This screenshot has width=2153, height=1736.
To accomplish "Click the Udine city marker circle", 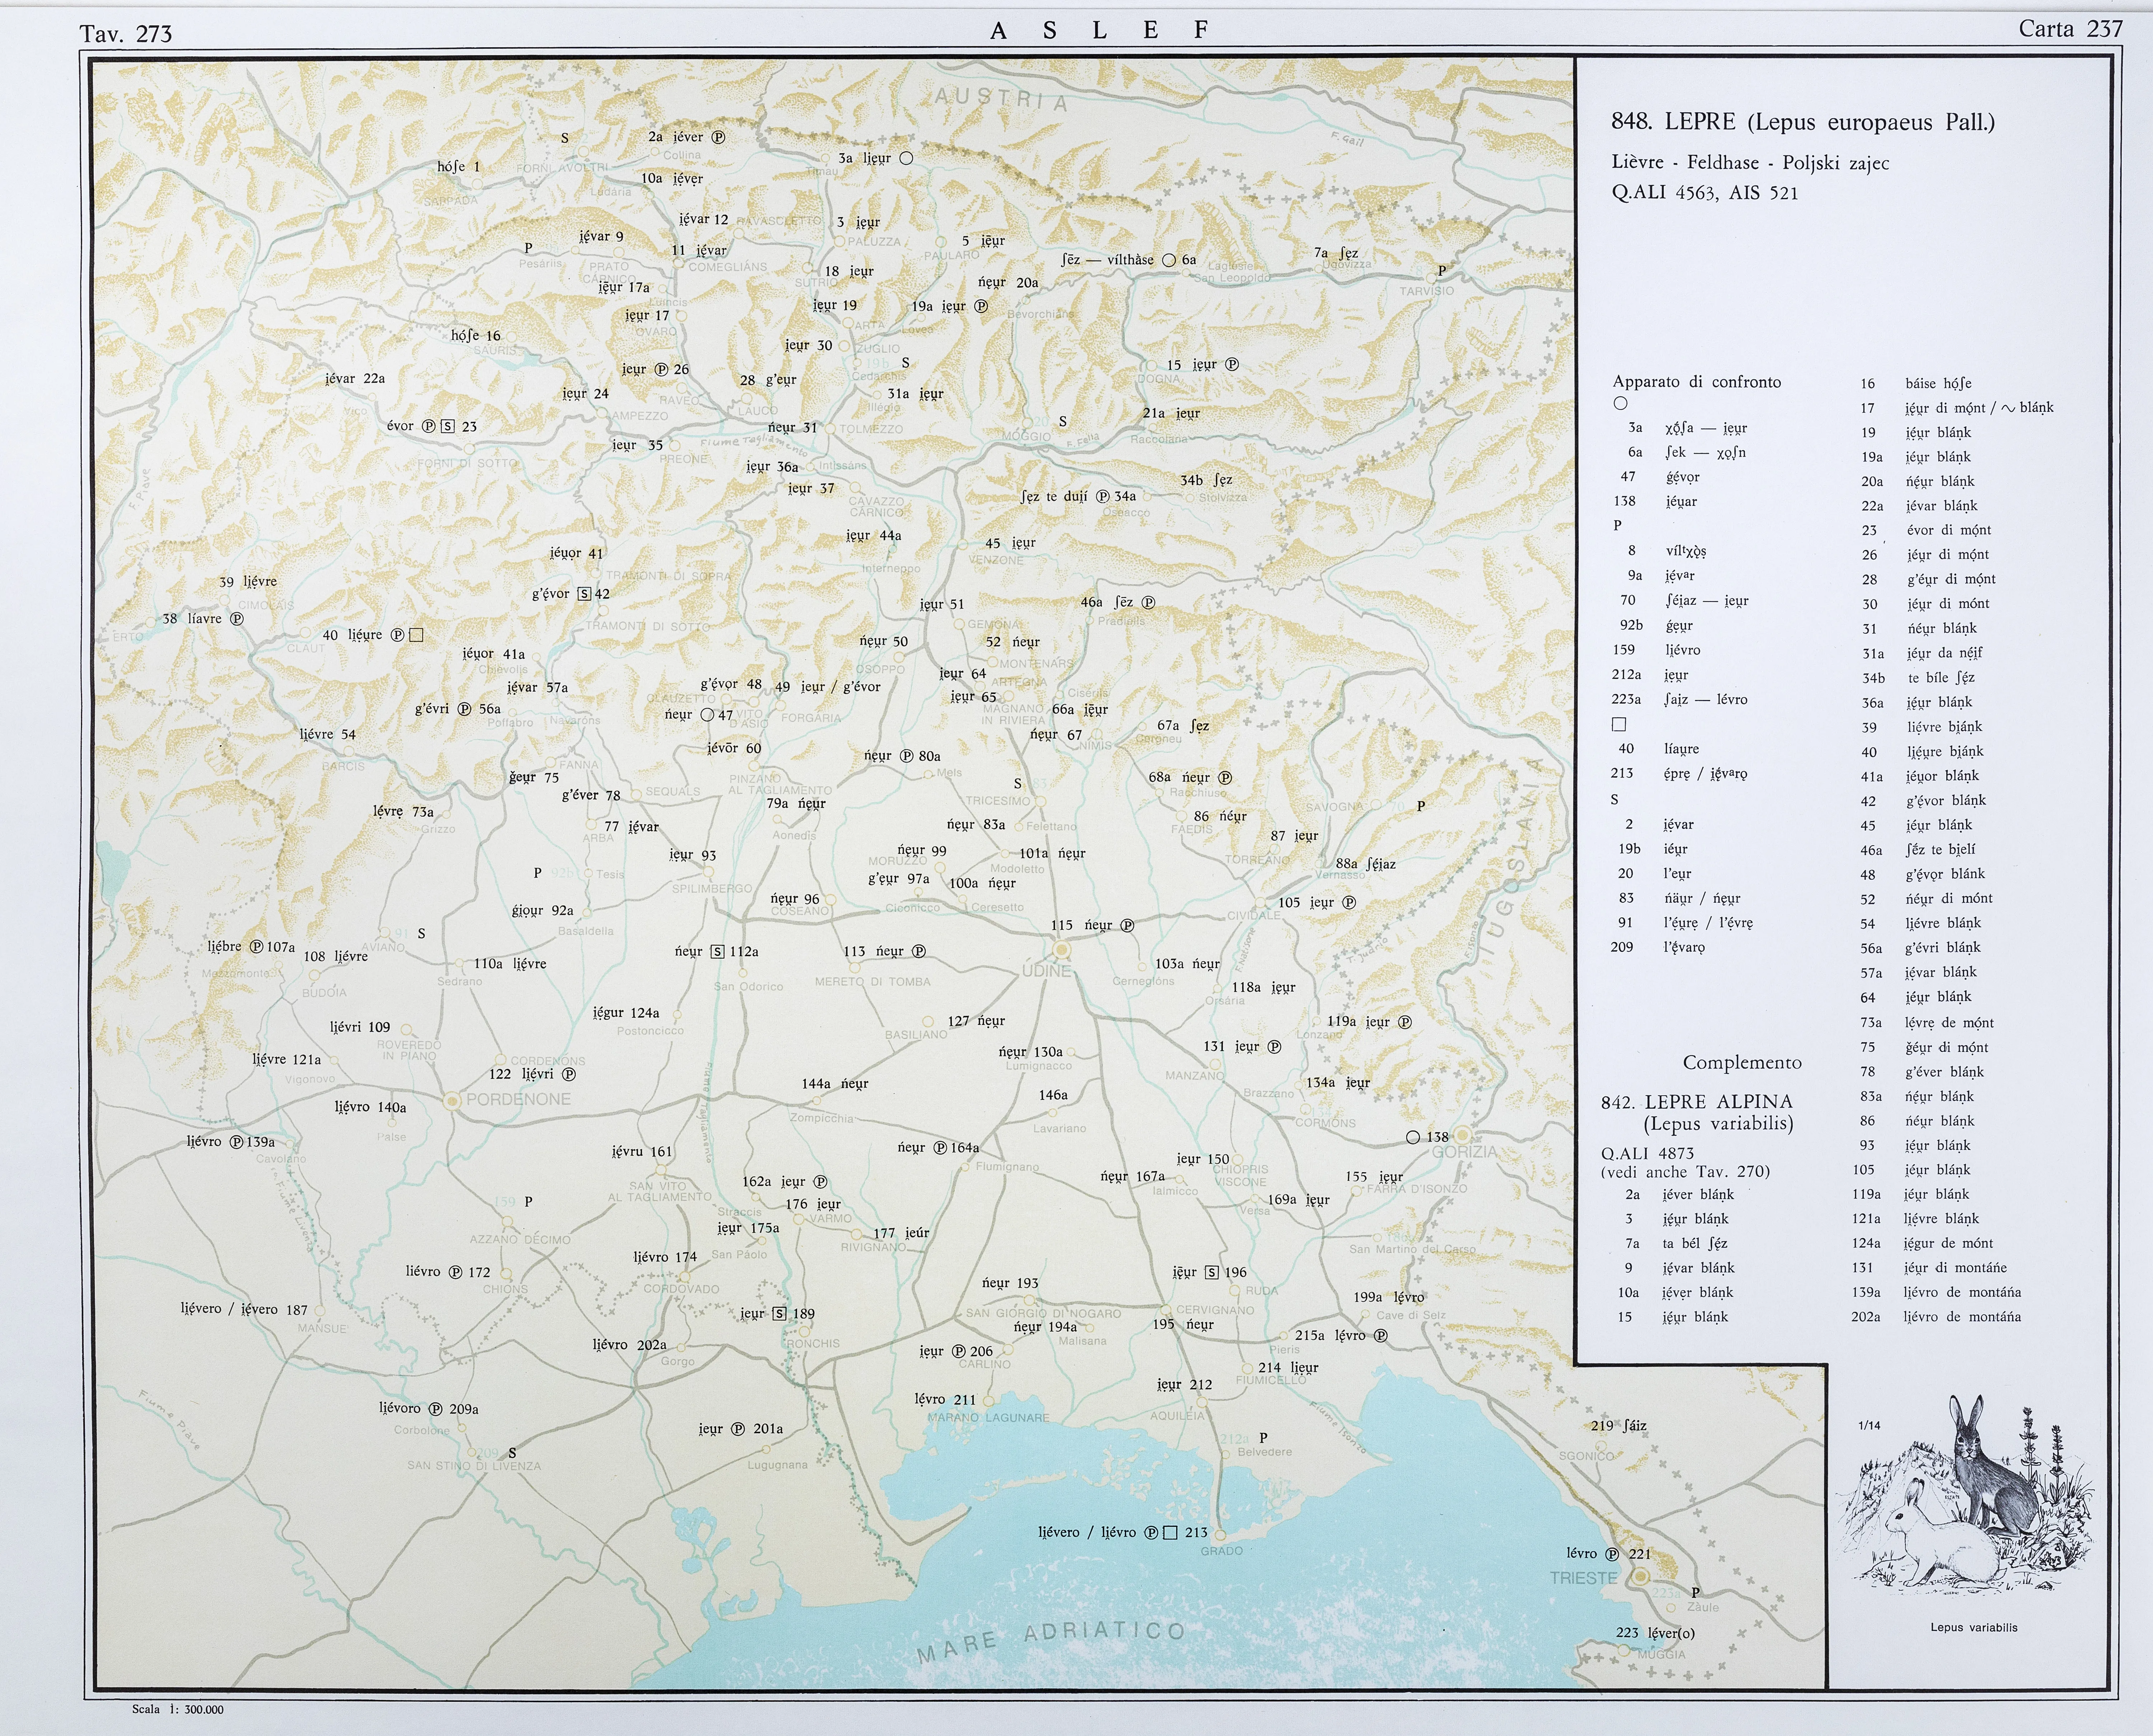I will tap(1062, 950).
